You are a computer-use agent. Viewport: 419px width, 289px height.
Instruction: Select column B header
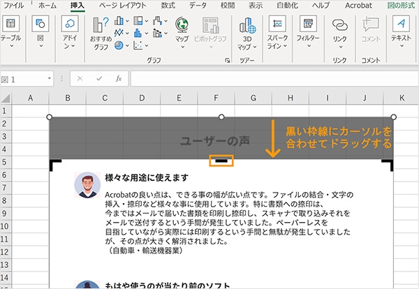(x=68, y=98)
